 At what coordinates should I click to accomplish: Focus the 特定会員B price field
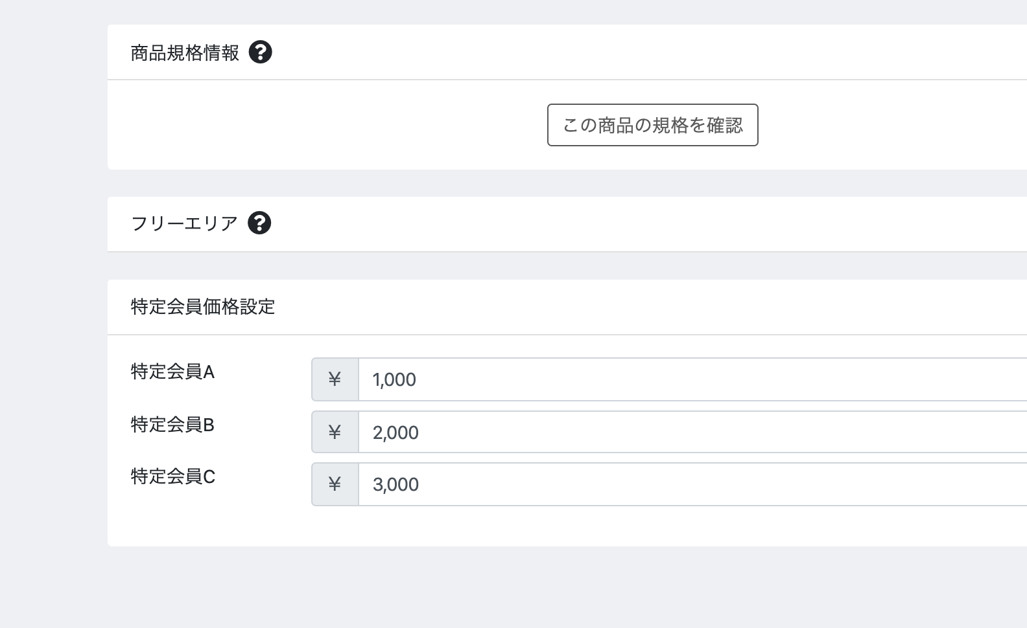coord(692,432)
